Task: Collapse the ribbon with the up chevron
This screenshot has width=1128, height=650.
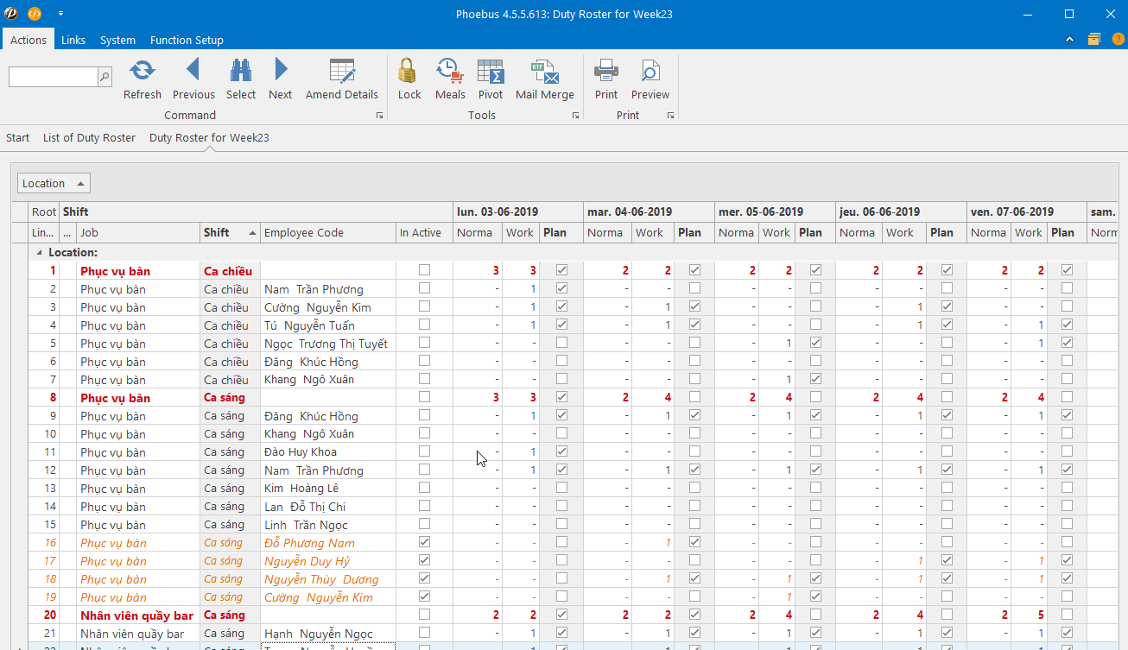Action: tap(1070, 40)
